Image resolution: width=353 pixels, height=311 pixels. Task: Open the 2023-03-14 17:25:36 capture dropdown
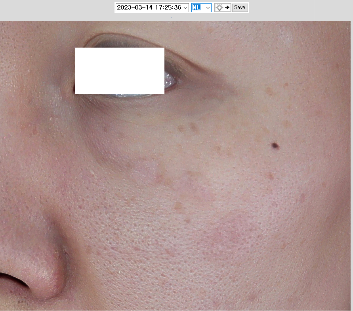pyautogui.click(x=149, y=8)
